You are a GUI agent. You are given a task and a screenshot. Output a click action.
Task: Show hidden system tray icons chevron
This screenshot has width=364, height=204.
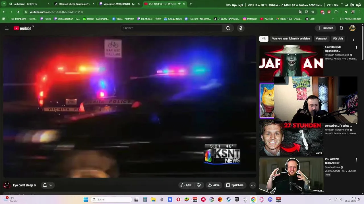click(330, 199)
